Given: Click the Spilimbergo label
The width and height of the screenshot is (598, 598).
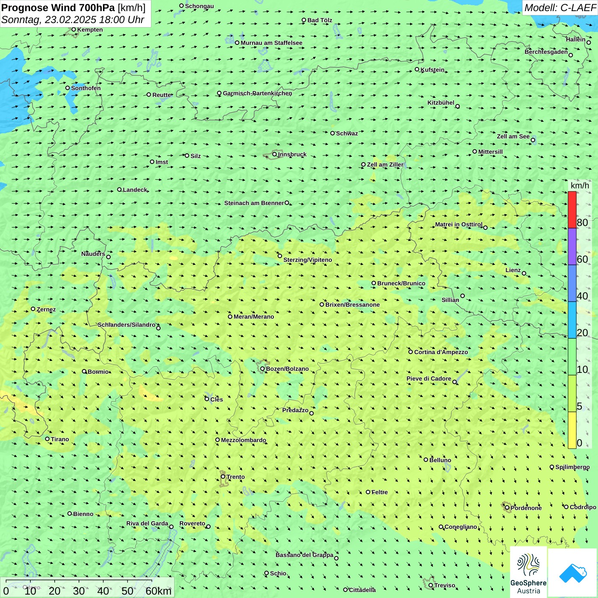Looking at the screenshot, I should (x=572, y=467).
